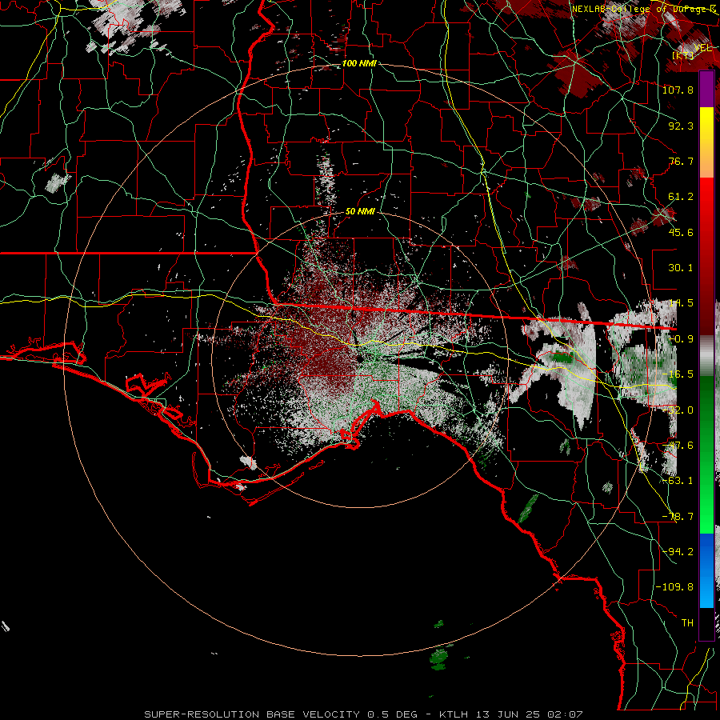Pick the gray near-zero color bar segment
Viewport: 720px width, 720px height.
pyautogui.click(x=706, y=356)
